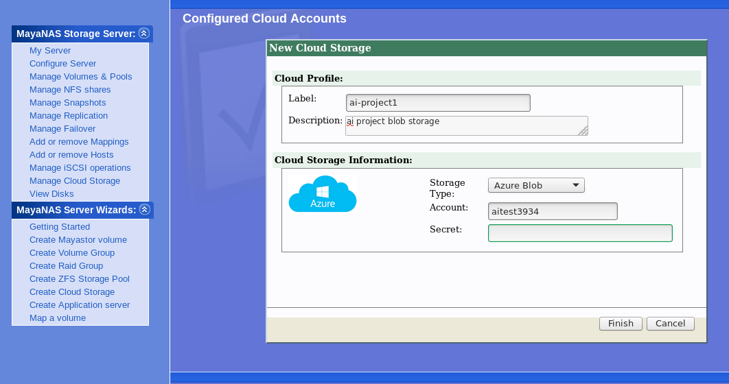Screen dimensions: 729x384
Task: Open the Storage Type dropdown
Action: click(535, 185)
